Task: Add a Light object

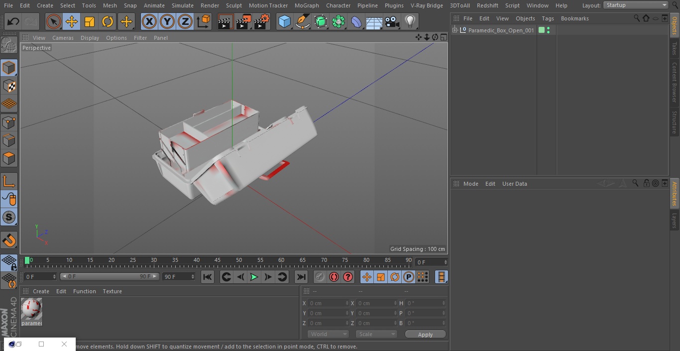Action: tap(410, 21)
